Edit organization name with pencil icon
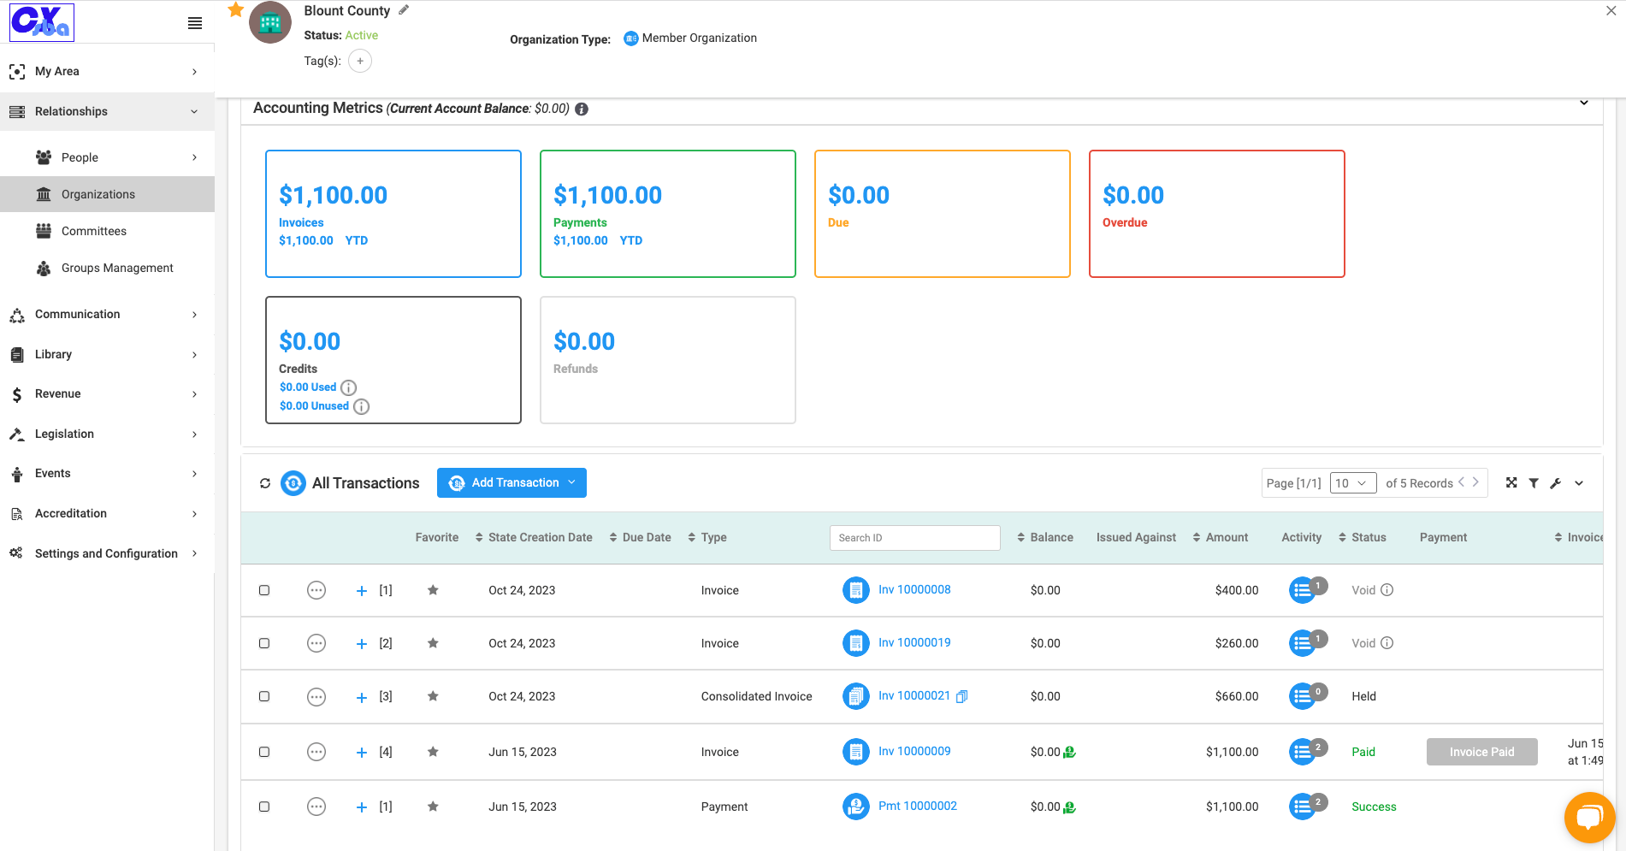The width and height of the screenshot is (1626, 851). [404, 10]
